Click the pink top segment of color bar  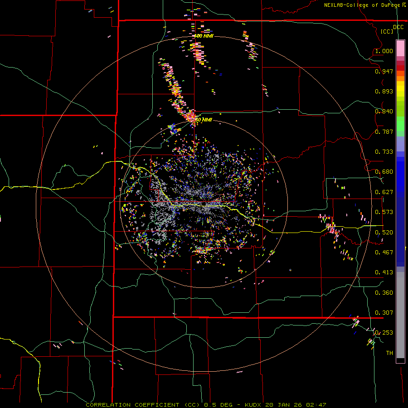click(400, 49)
